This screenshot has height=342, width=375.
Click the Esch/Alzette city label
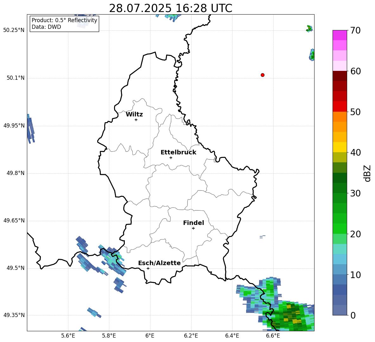tap(159, 263)
